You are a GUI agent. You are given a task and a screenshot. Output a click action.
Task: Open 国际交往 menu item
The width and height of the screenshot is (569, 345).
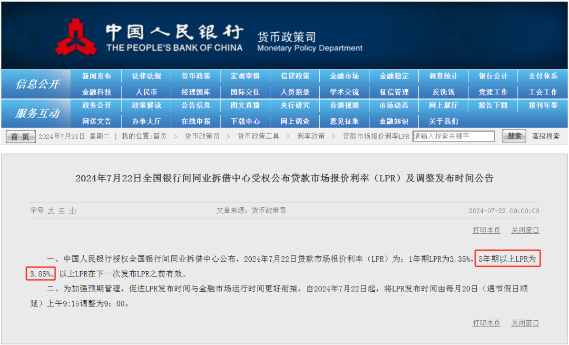[246, 92]
